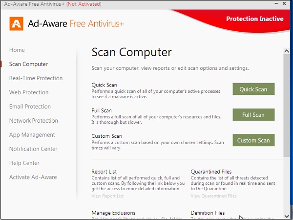
Task: Click scrollbar down arrow
Action: 287,216
